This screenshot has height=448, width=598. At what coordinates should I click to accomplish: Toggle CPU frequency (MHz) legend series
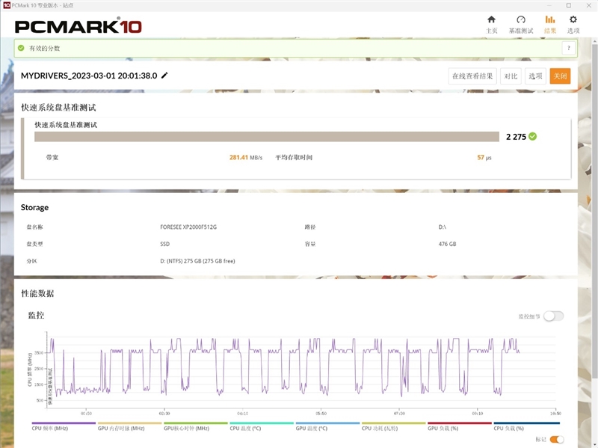64,426
